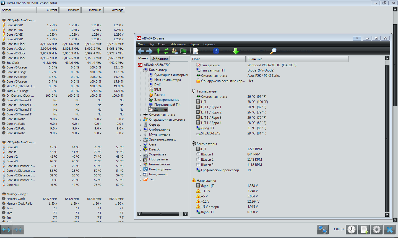Click the green monitor graph icon in AIDA64
Screen dimensions: 398x238
183,51
